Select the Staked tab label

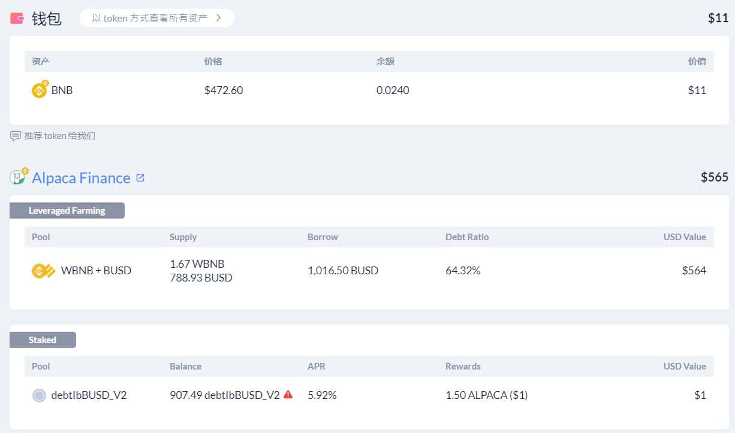click(43, 340)
